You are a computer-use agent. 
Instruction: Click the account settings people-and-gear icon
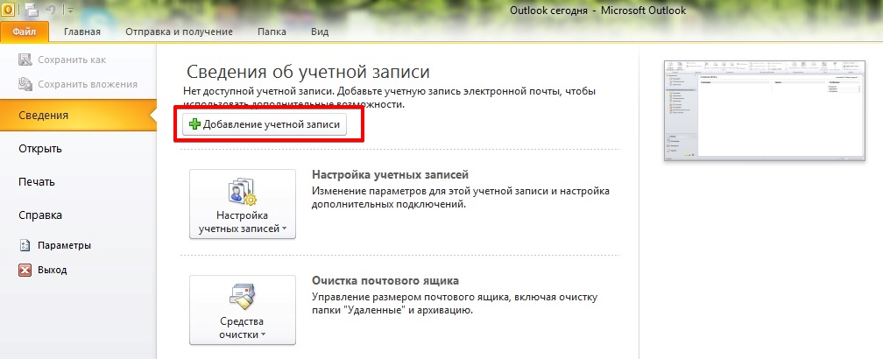click(x=243, y=193)
